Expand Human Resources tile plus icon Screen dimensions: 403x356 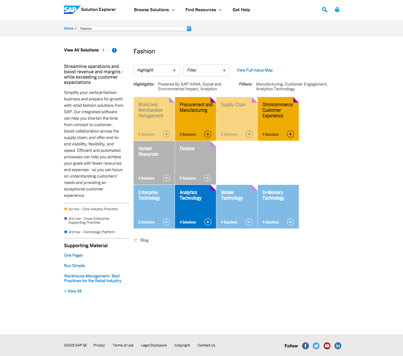tap(166, 178)
